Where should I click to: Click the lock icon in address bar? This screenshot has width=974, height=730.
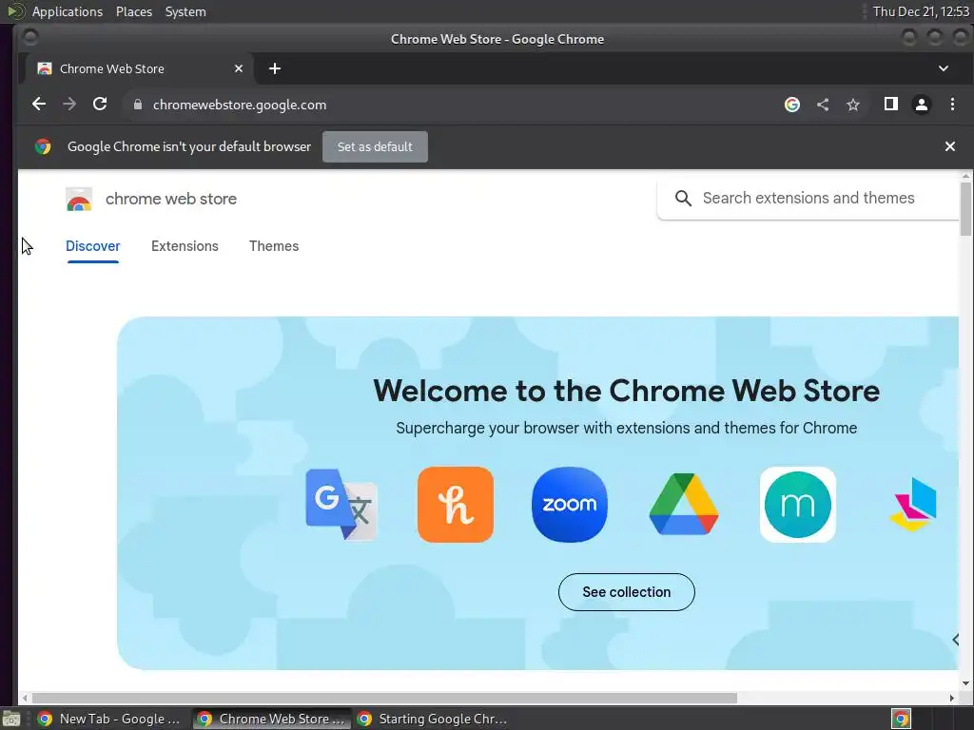[138, 105]
